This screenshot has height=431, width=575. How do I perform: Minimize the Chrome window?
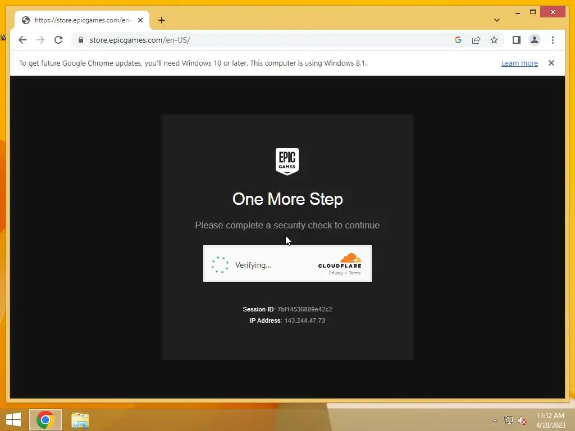click(x=517, y=12)
